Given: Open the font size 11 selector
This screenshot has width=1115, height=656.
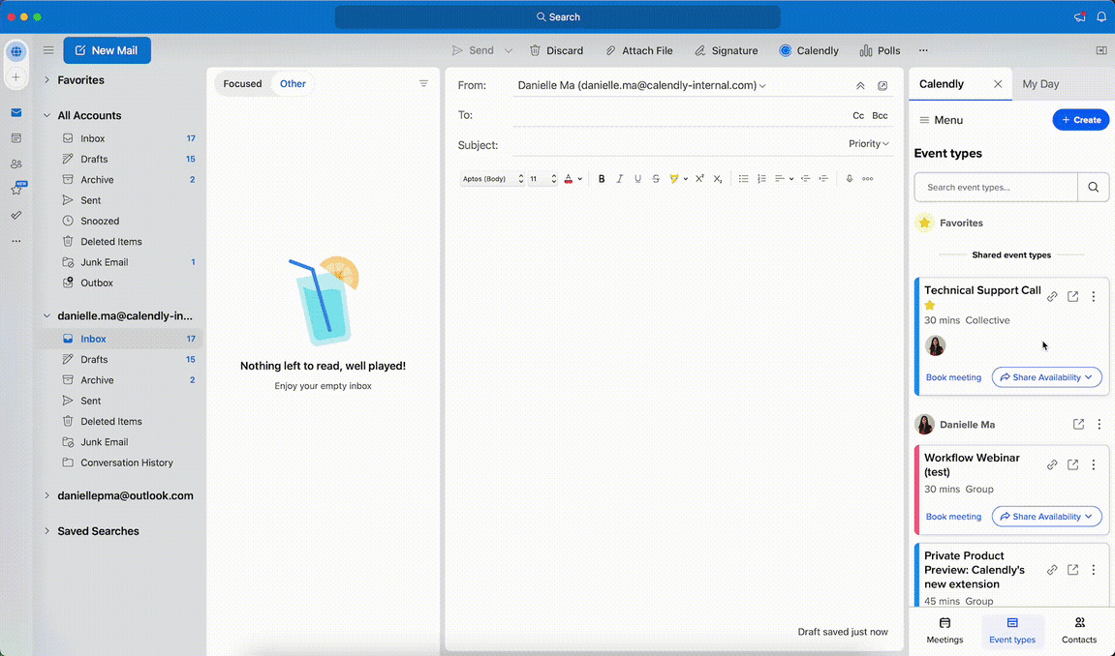Looking at the screenshot, I should pyautogui.click(x=542, y=179).
